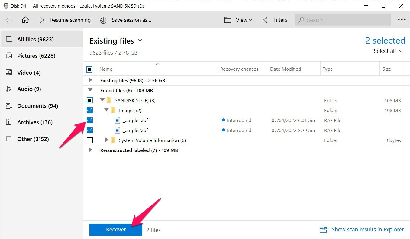Click the All files sidebar icon
Image resolution: width=410 pixels, height=239 pixels.
coord(9,39)
